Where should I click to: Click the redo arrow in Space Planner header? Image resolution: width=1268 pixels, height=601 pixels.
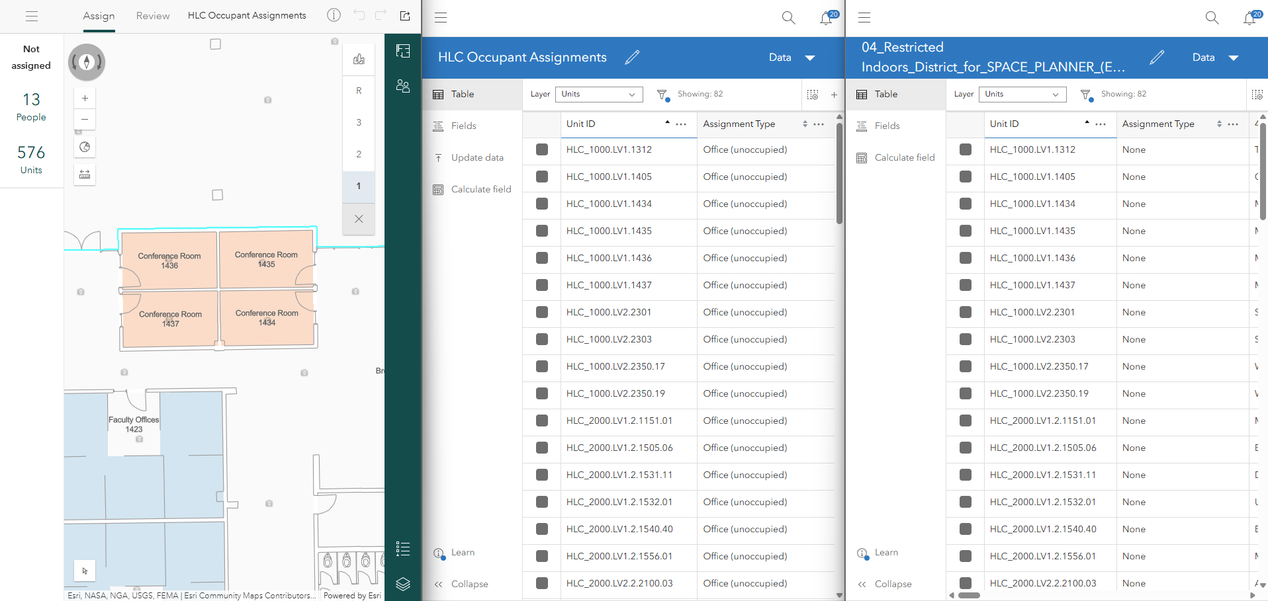[x=381, y=15]
